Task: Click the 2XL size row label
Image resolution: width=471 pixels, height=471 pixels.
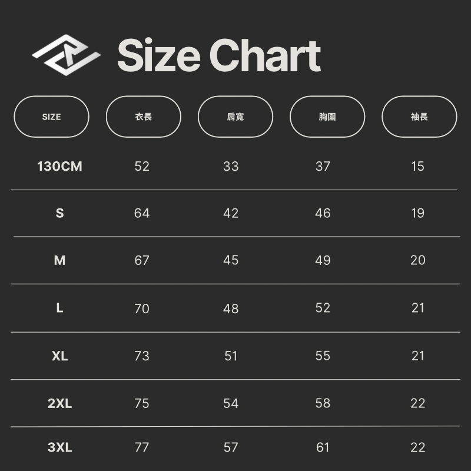Action: pos(59,403)
